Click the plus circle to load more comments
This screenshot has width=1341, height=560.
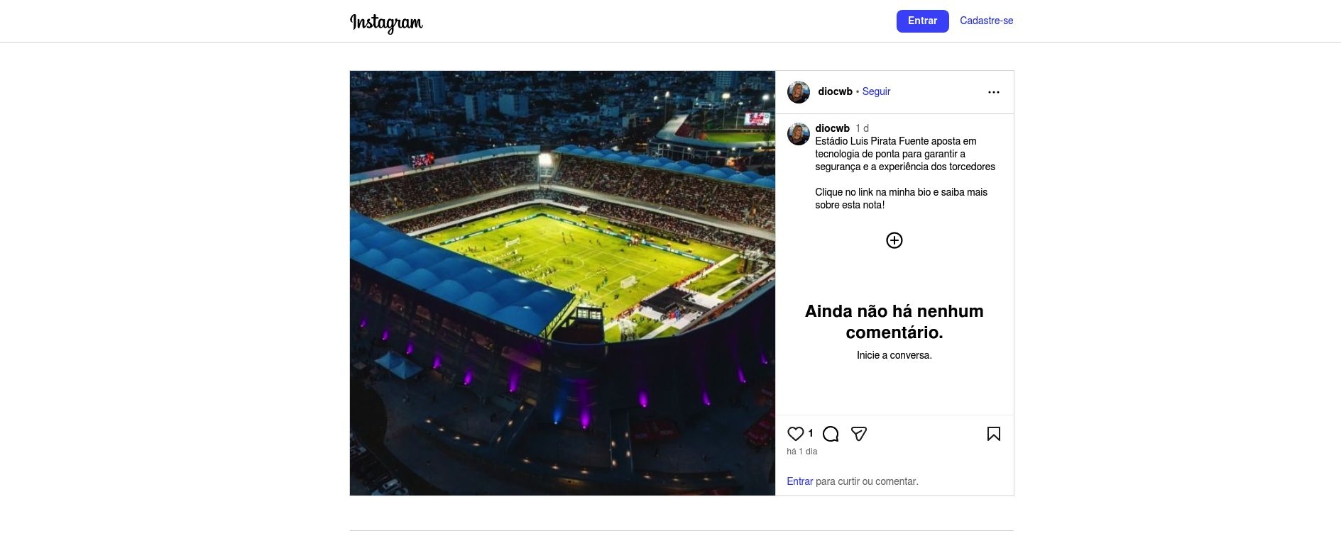tap(894, 240)
